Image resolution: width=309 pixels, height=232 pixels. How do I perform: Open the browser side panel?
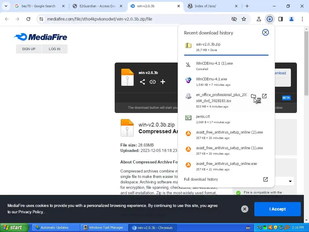pos(281,19)
